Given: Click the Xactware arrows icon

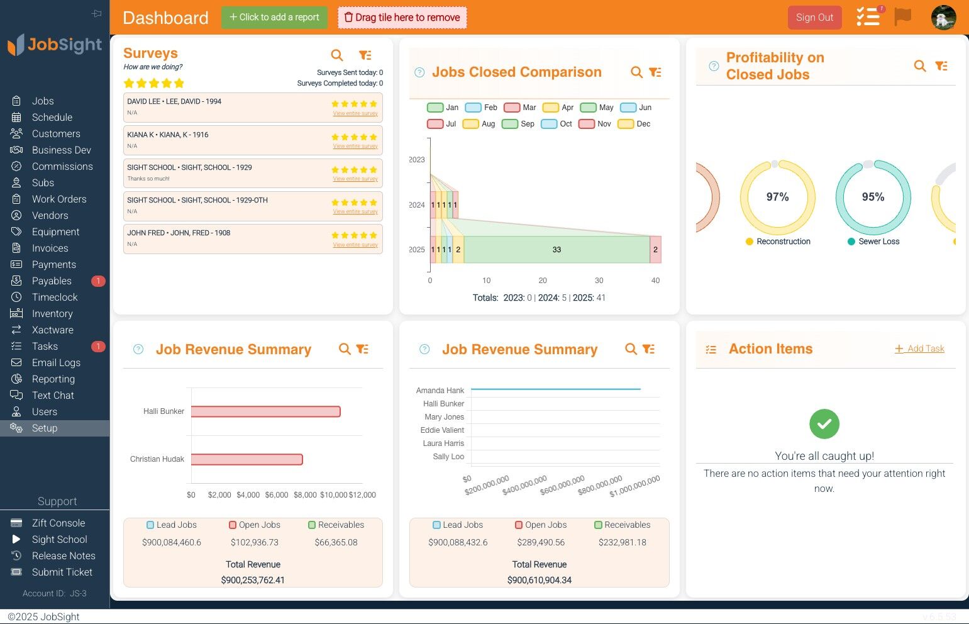Looking at the screenshot, I should pos(16,330).
